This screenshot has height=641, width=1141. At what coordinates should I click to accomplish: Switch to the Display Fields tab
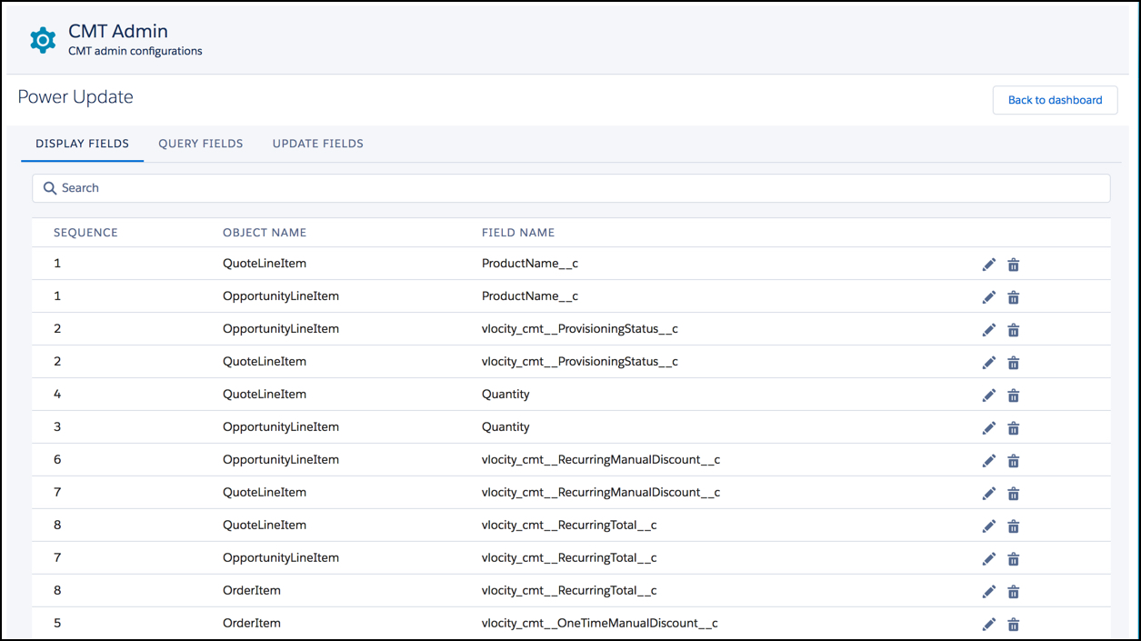click(x=83, y=144)
